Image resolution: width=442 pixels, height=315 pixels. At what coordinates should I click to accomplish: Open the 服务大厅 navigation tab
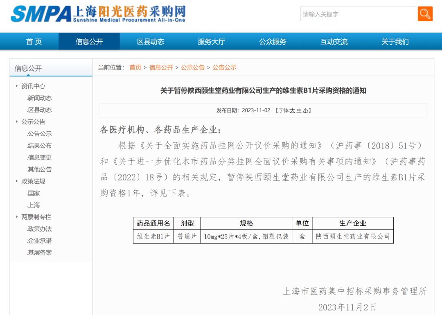pos(212,42)
